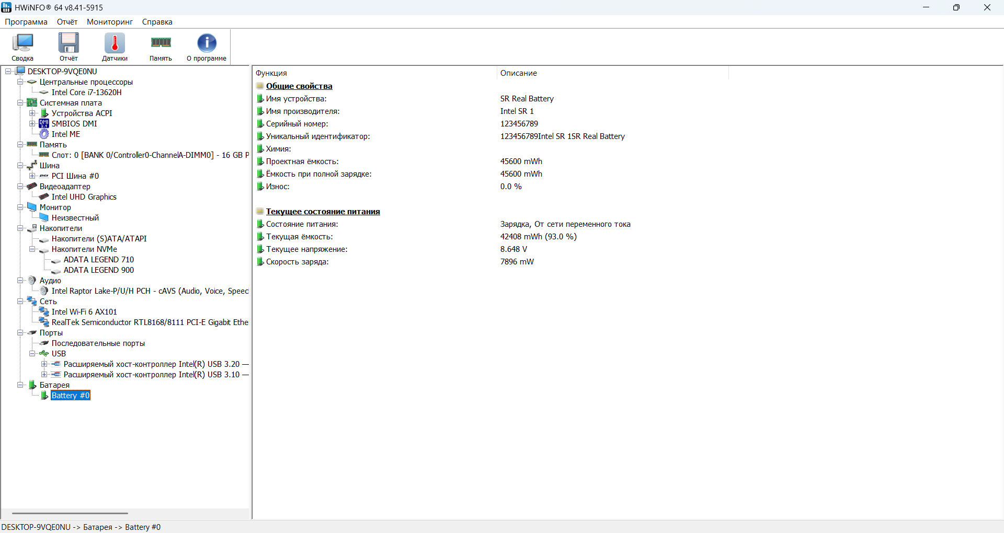This screenshot has height=533, width=1004.
Task: Click the status bar path ending in Battery #0
Action: pos(81,527)
